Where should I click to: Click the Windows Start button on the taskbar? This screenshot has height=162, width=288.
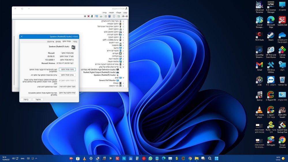coord(216,158)
